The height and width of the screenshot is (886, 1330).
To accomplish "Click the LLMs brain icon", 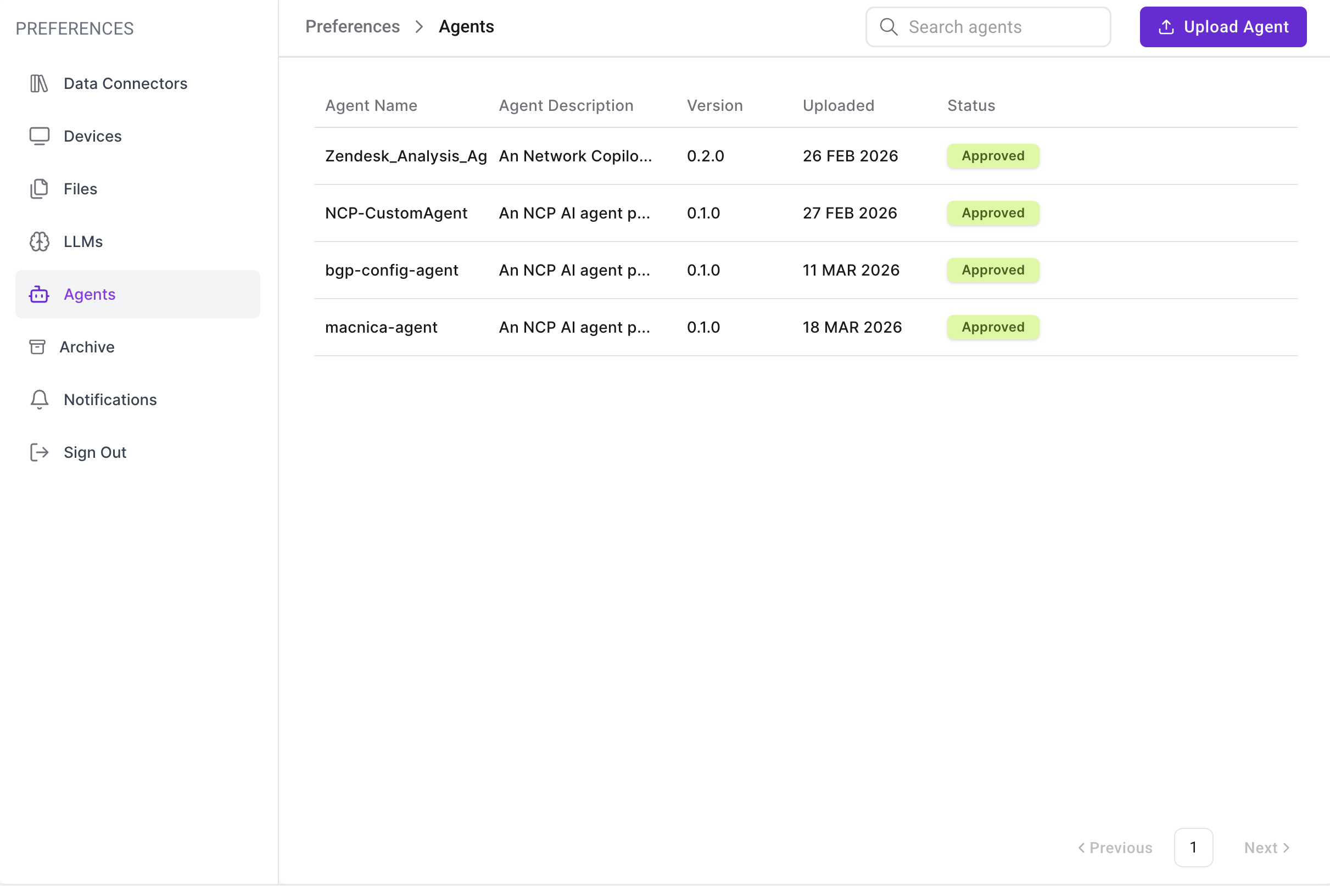I will (39, 242).
